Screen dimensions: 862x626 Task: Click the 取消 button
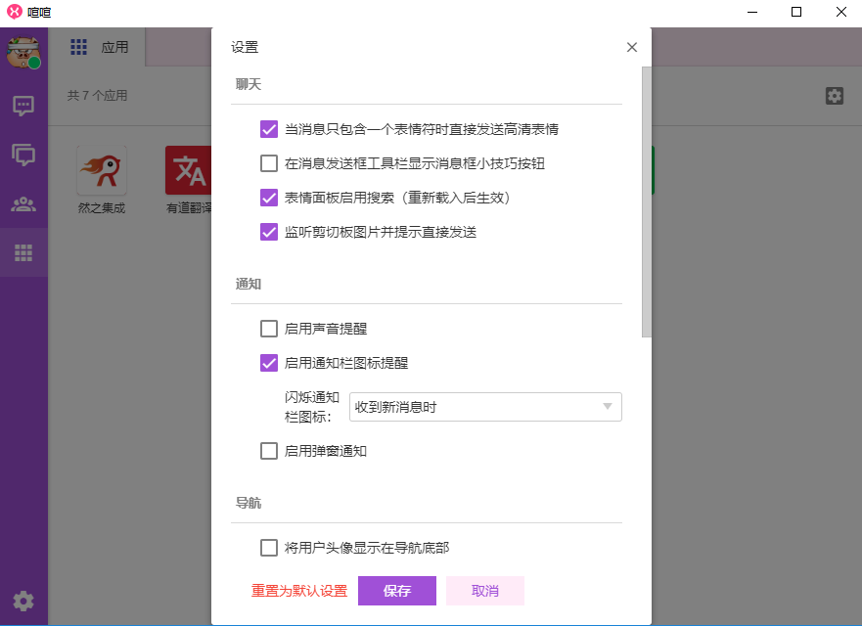[485, 591]
